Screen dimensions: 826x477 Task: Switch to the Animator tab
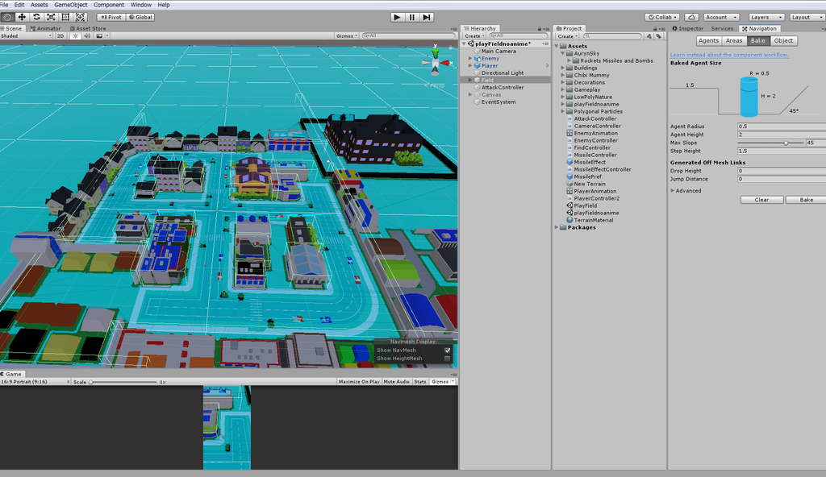click(45, 28)
